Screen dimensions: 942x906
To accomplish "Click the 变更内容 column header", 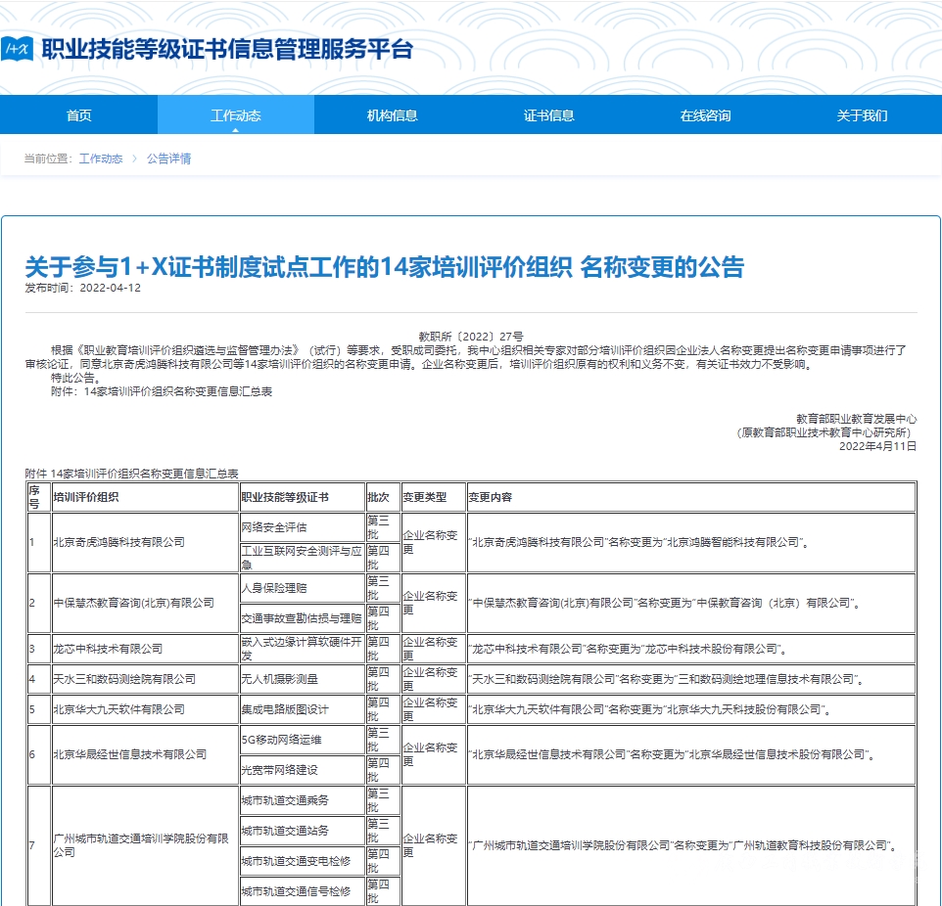I will (691, 497).
